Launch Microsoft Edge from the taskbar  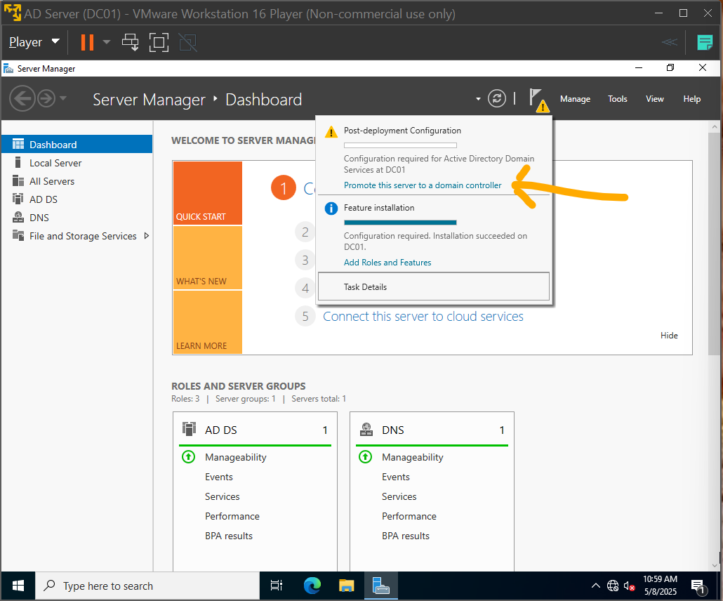tap(312, 586)
